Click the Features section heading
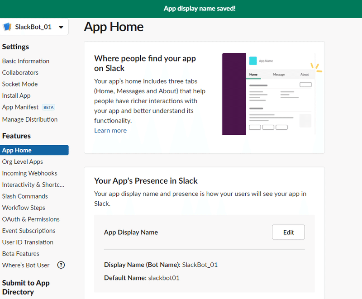 coord(16,136)
